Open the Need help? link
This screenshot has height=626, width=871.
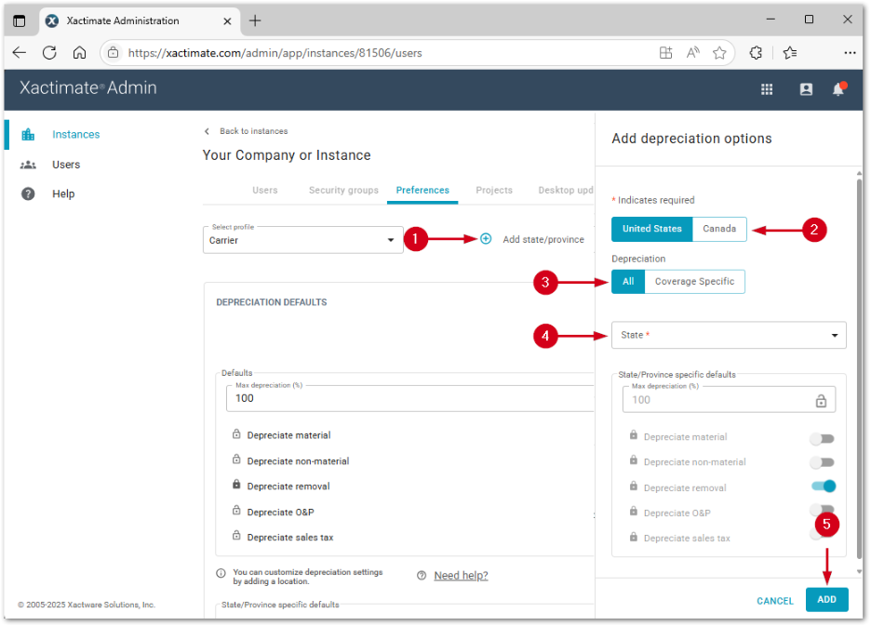[x=461, y=576]
